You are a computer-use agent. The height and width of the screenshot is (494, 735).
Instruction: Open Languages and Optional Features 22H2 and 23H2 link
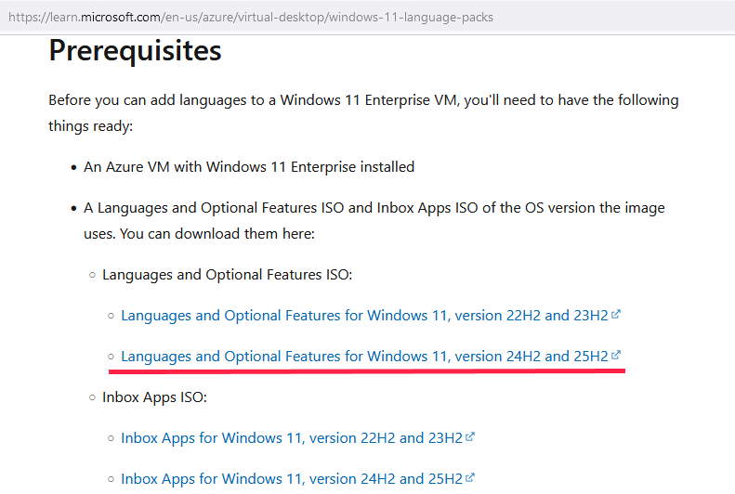point(364,316)
